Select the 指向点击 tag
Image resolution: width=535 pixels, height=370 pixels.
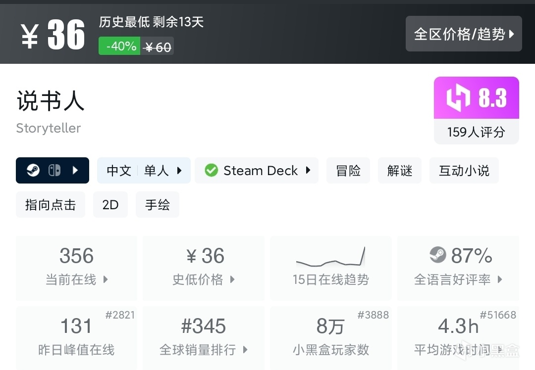pyautogui.click(x=51, y=205)
